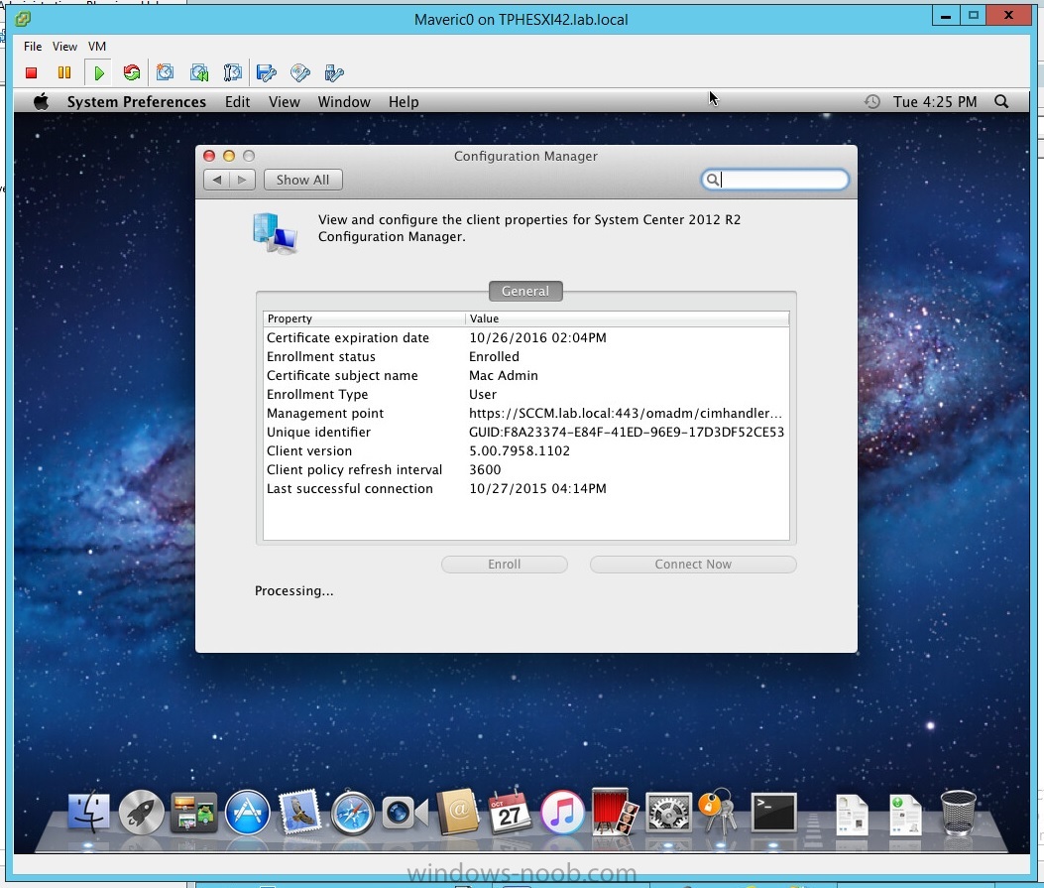
Task: Select the Client version row
Action: [526, 451]
